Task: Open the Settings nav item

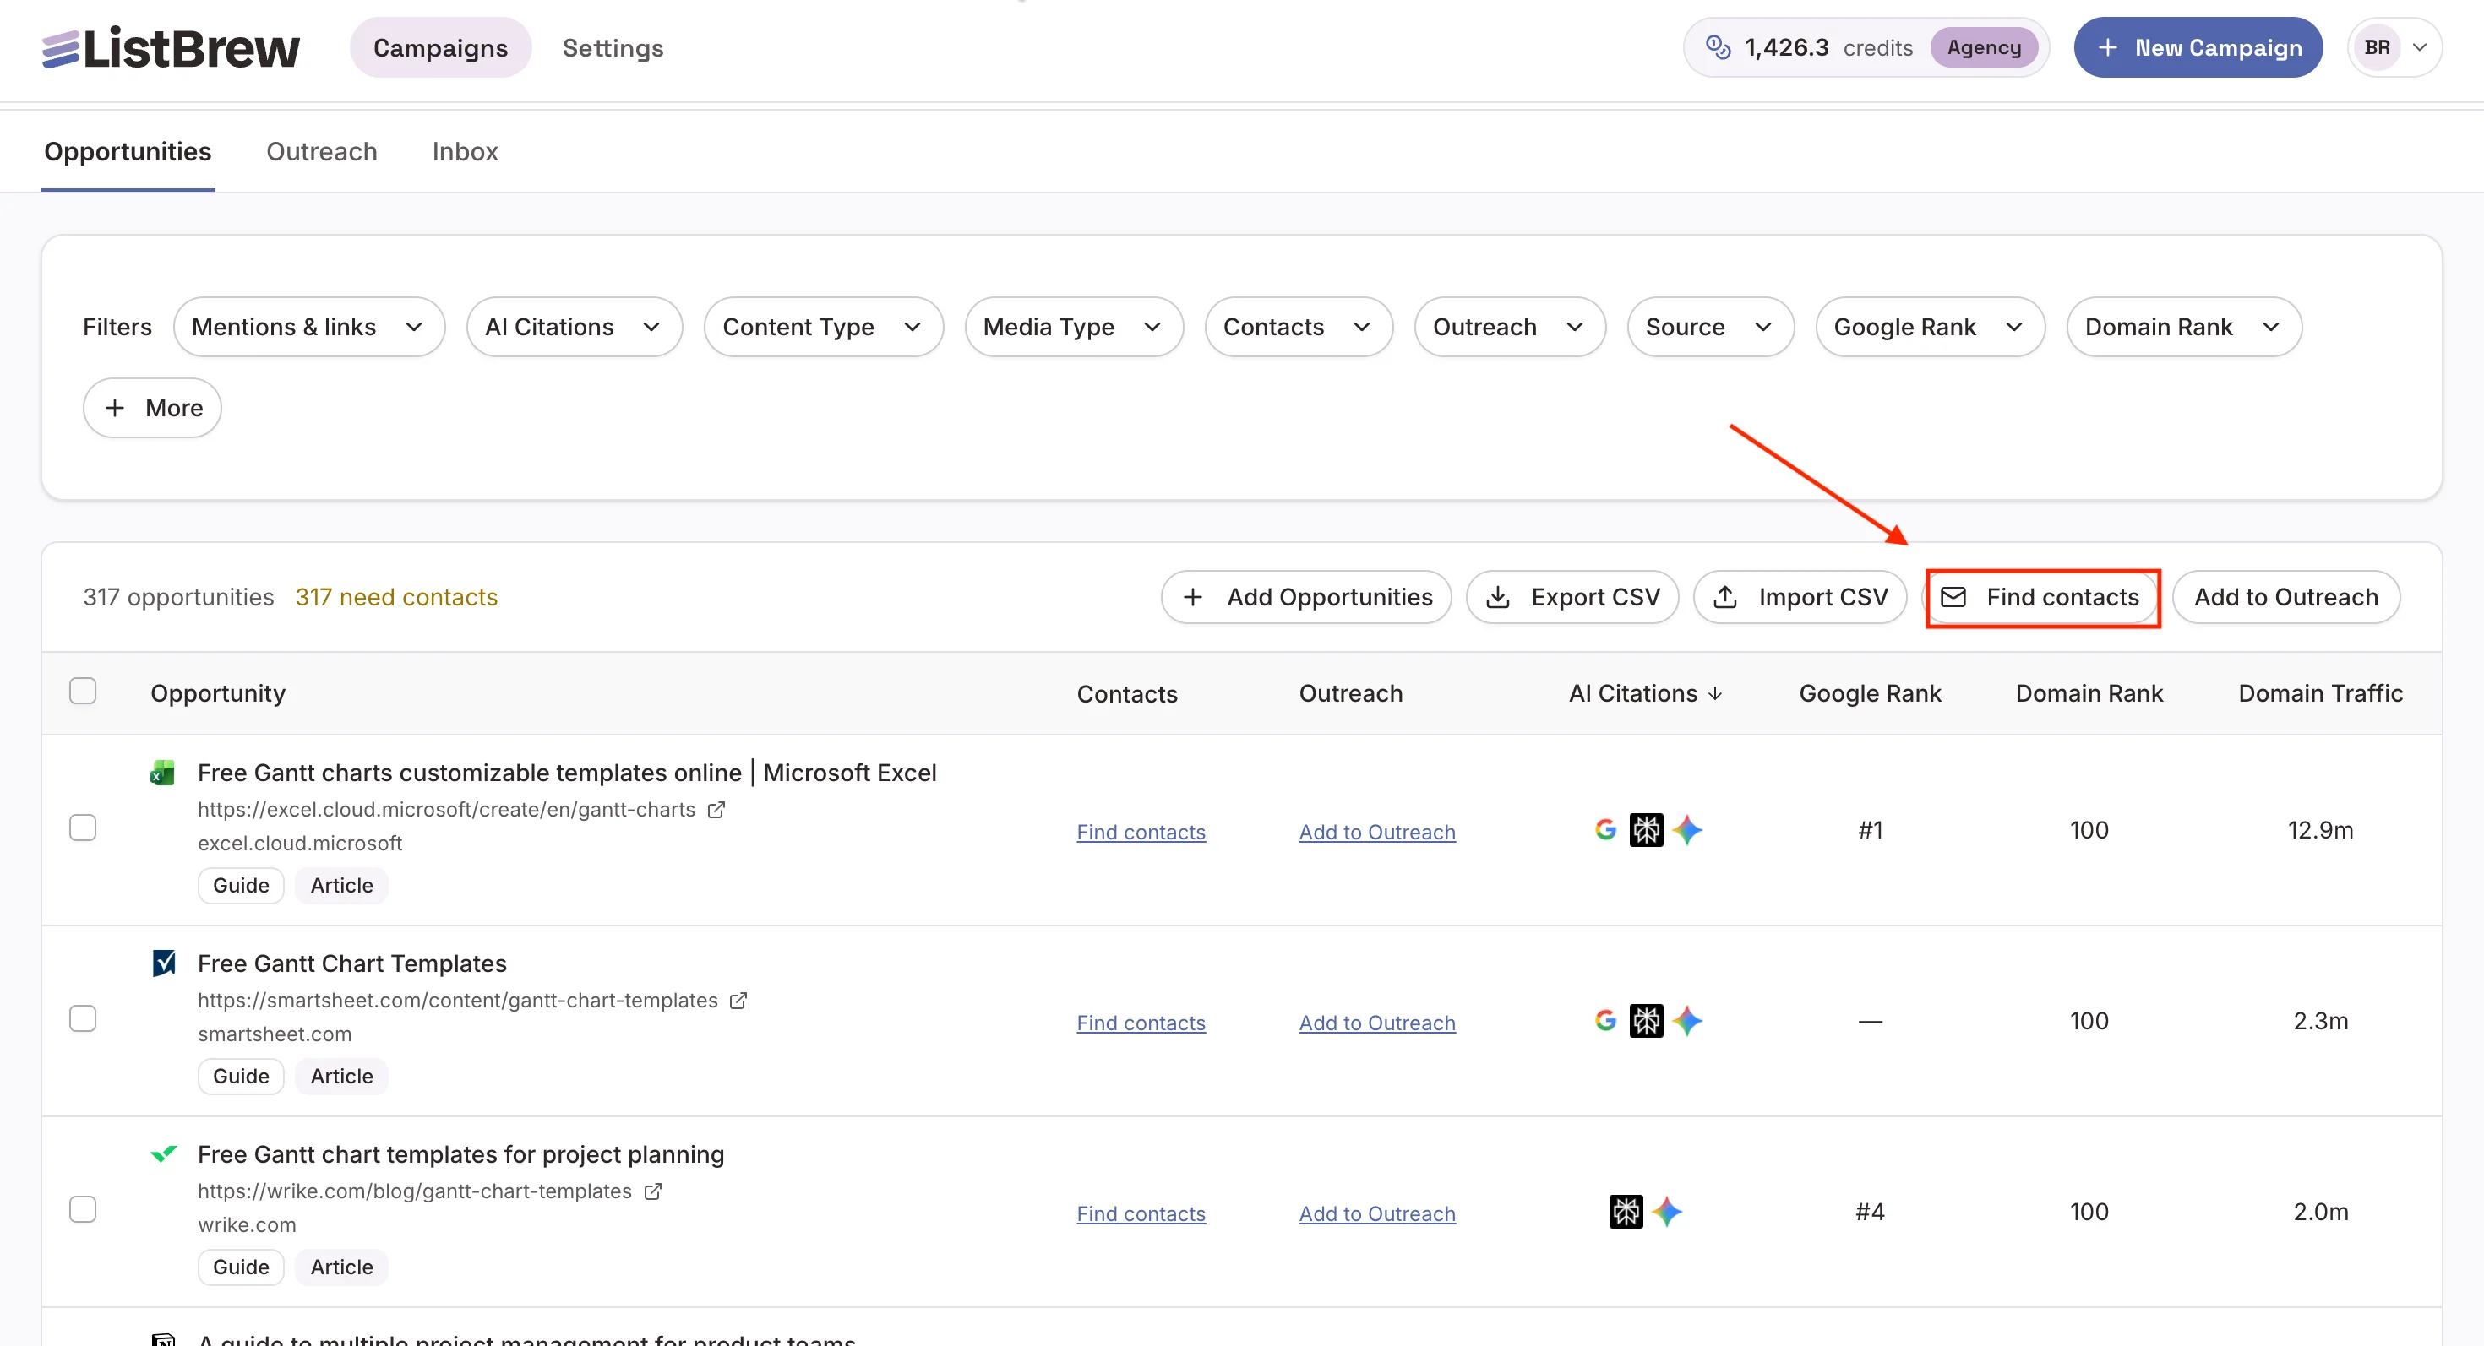Action: [613, 47]
